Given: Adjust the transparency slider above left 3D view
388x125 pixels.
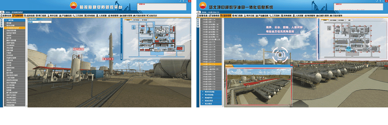Looking at the screenshot, I should [x=40, y=22].
